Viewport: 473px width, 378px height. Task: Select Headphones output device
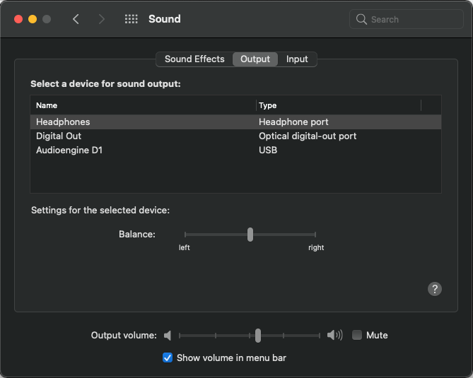tap(235, 122)
